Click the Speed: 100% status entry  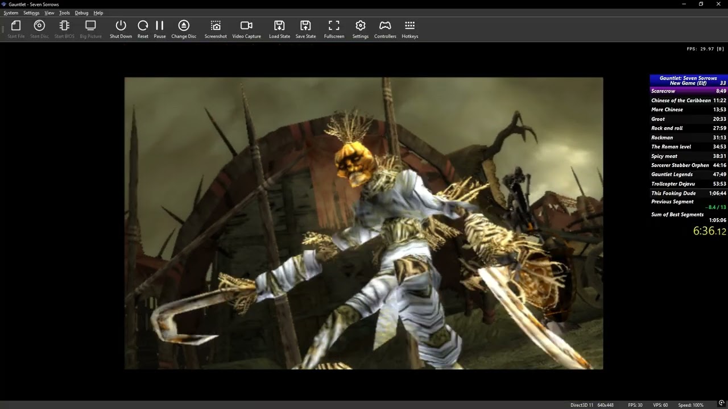point(690,405)
